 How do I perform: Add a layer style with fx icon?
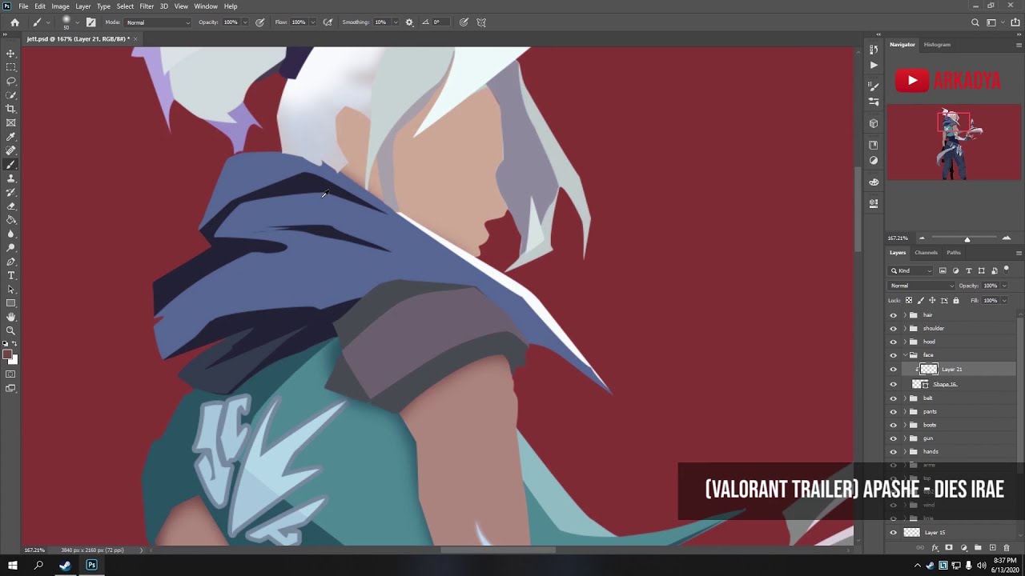coord(935,548)
